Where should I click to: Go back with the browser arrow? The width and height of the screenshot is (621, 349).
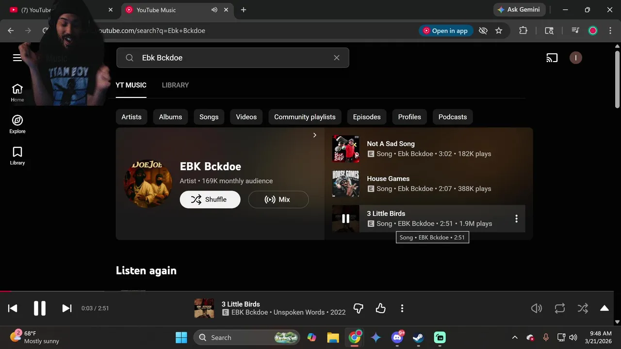[11, 31]
